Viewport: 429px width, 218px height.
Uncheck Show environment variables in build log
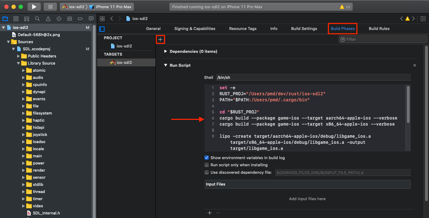[207, 158]
